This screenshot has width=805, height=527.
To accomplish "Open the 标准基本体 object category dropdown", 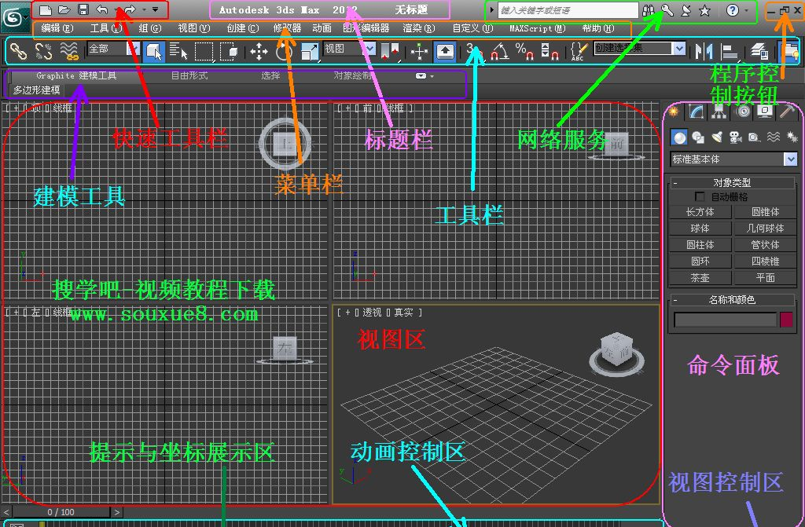I will click(x=733, y=159).
